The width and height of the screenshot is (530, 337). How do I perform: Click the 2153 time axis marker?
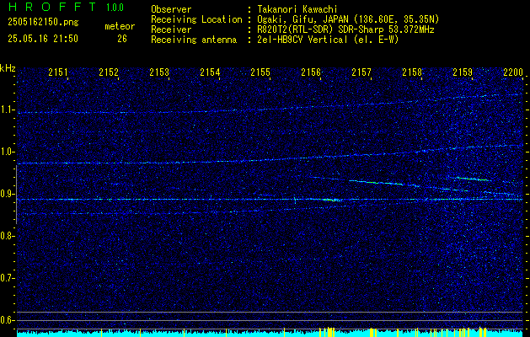(x=159, y=72)
